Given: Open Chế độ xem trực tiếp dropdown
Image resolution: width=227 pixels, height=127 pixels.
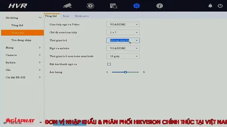Looking at the screenshot, I should (x=123, y=32).
